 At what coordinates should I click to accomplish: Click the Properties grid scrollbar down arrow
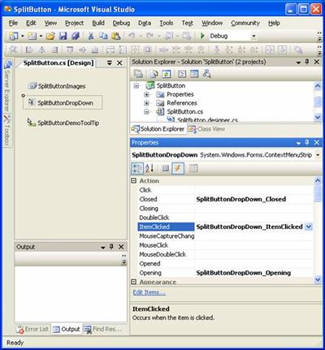coord(318,279)
